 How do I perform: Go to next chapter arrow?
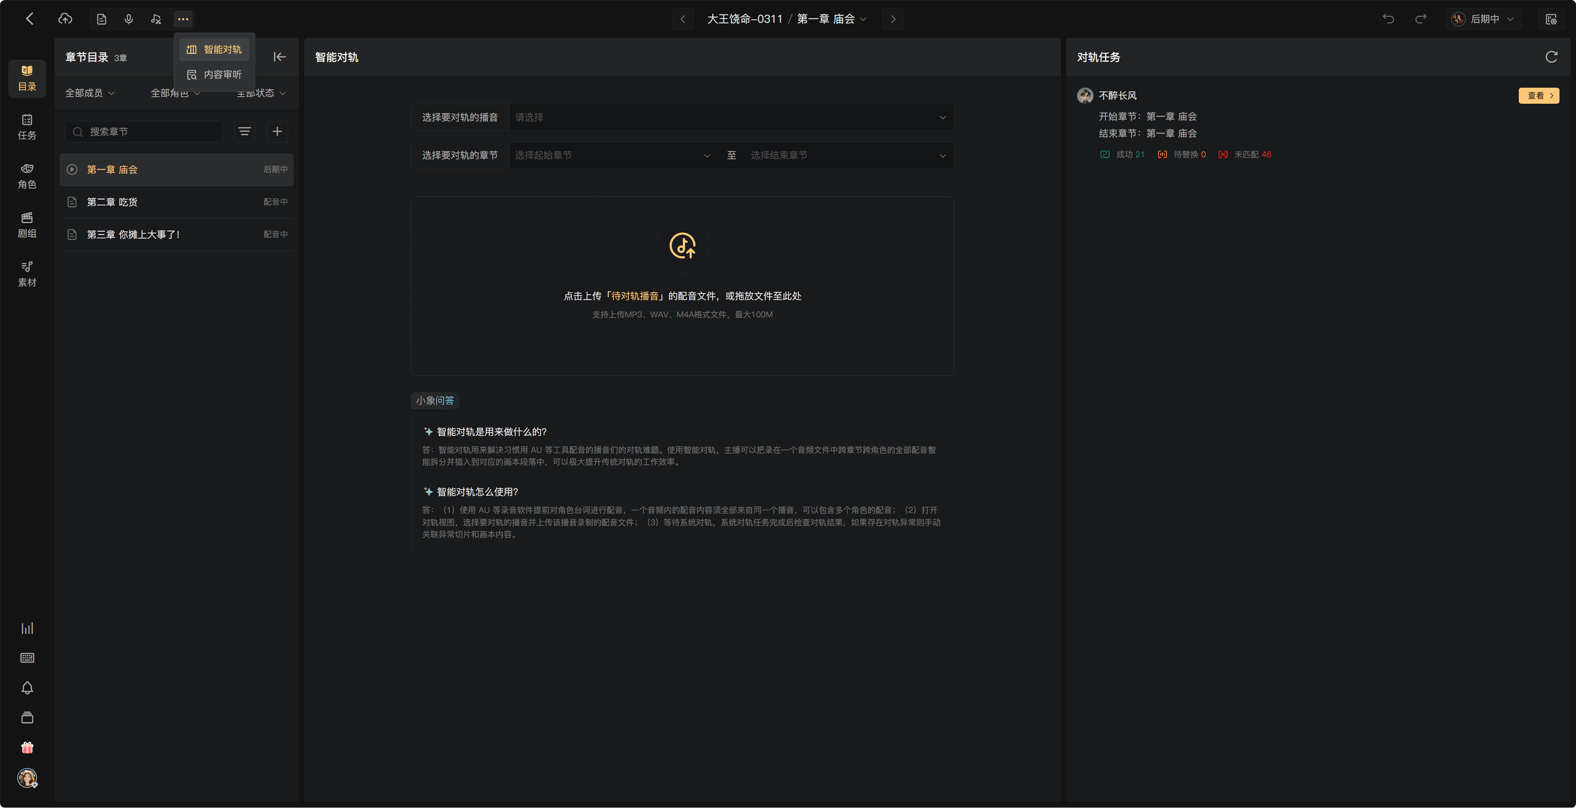[893, 19]
